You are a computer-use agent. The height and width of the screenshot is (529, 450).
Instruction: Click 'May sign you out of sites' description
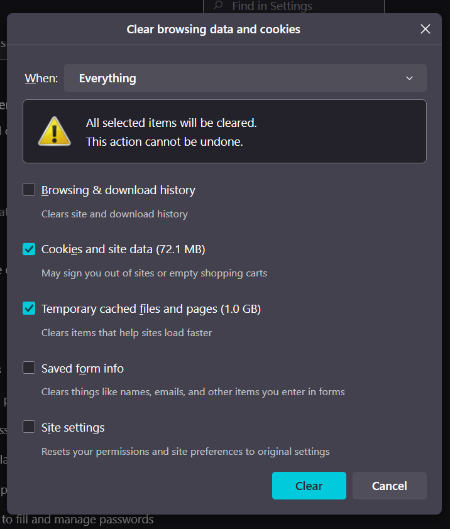click(154, 273)
